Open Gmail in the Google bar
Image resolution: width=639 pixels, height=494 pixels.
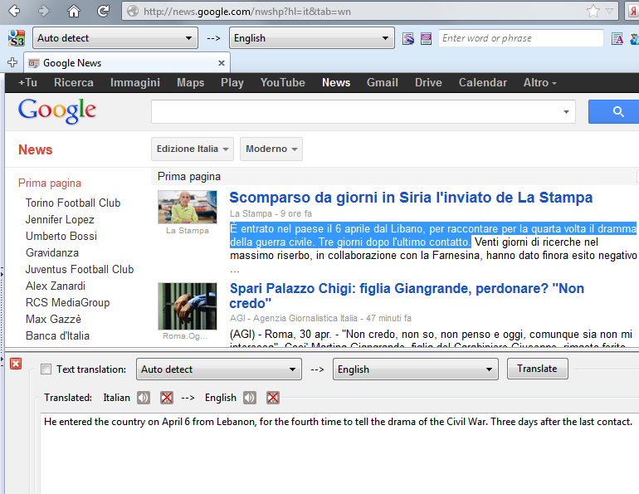[x=383, y=82]
